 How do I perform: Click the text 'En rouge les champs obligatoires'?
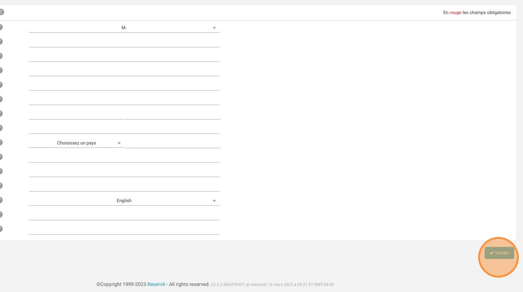click(477, 13)
